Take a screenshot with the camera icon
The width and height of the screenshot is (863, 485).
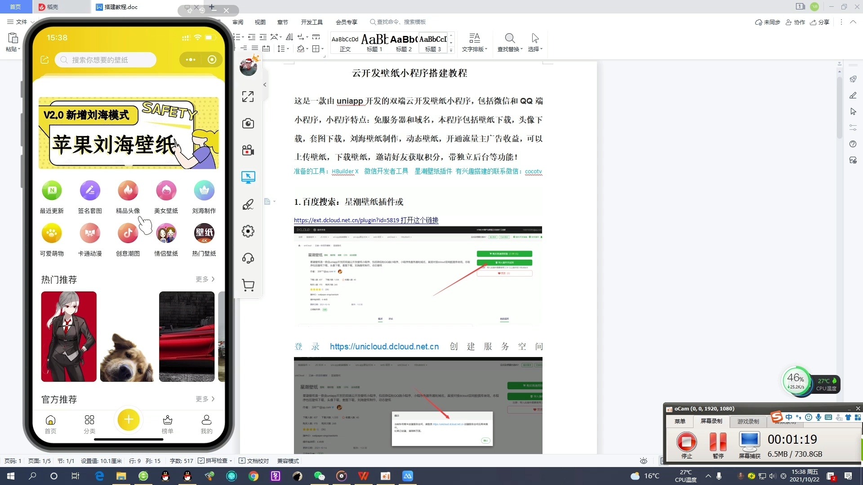click(248, 123)
